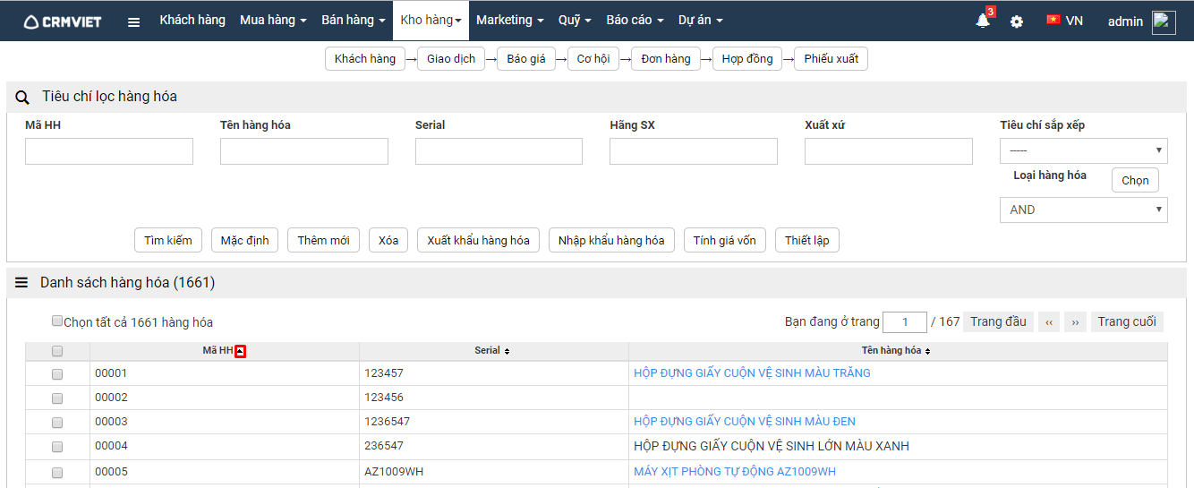Expand the Bán hàng menu
Viewport: 1194px width, 488px height.
pos(354,20)
